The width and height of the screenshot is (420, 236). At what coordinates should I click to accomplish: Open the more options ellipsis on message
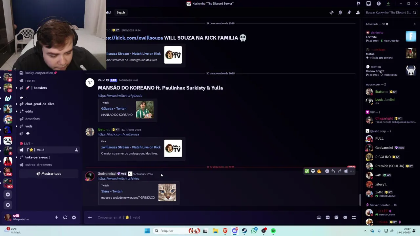click(352, 171)
